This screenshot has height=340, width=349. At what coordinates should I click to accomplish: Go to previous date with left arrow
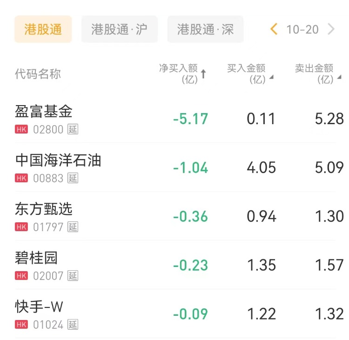click(274, 29)
